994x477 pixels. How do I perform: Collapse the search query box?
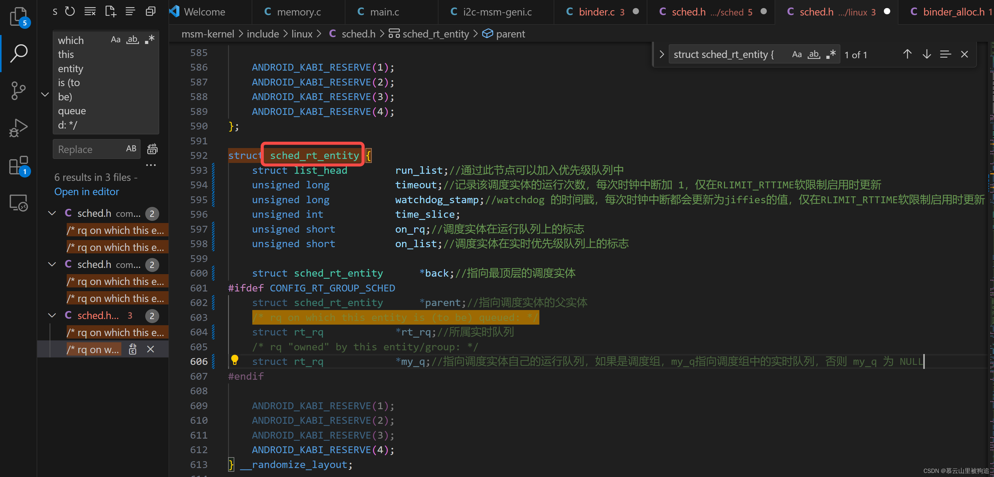[45, 94]
